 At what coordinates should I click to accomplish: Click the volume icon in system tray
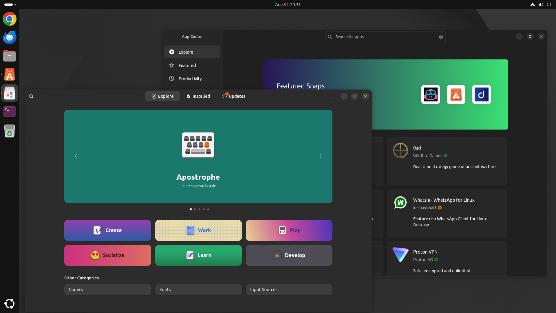[541, 5]
